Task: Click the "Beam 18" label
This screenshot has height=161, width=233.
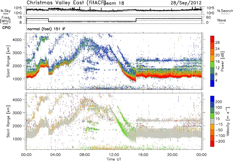Action: 114,3
